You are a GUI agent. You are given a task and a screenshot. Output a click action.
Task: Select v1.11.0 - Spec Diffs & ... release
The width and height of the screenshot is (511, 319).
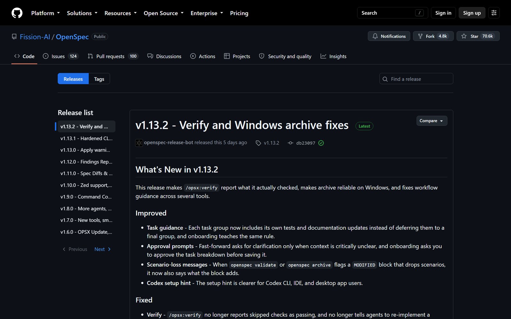click(x=87, y=174)
